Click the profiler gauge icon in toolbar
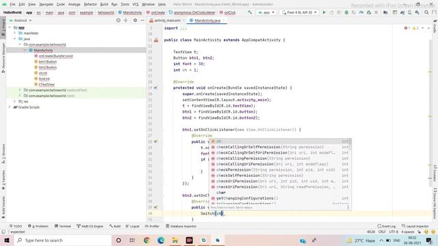438x246 pixels. [361, 12]
